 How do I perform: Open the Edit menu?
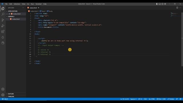[x=11, y=4]
